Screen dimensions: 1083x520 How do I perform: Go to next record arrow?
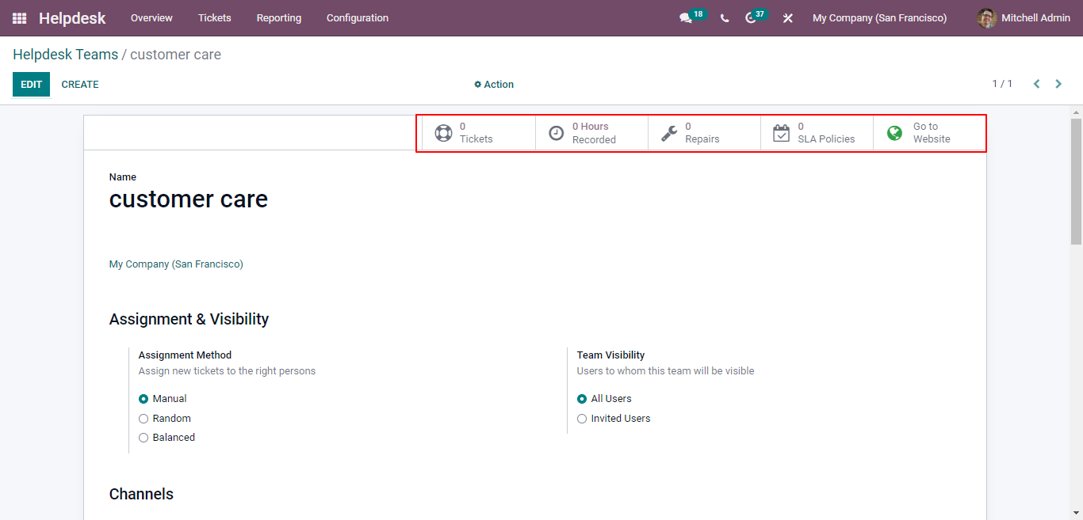pyautogui.click(x=1058, y=84)
